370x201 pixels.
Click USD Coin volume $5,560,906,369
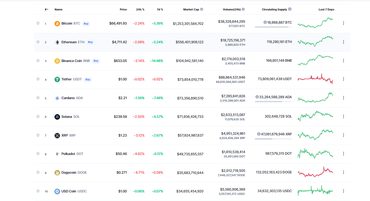click(233, 189)
